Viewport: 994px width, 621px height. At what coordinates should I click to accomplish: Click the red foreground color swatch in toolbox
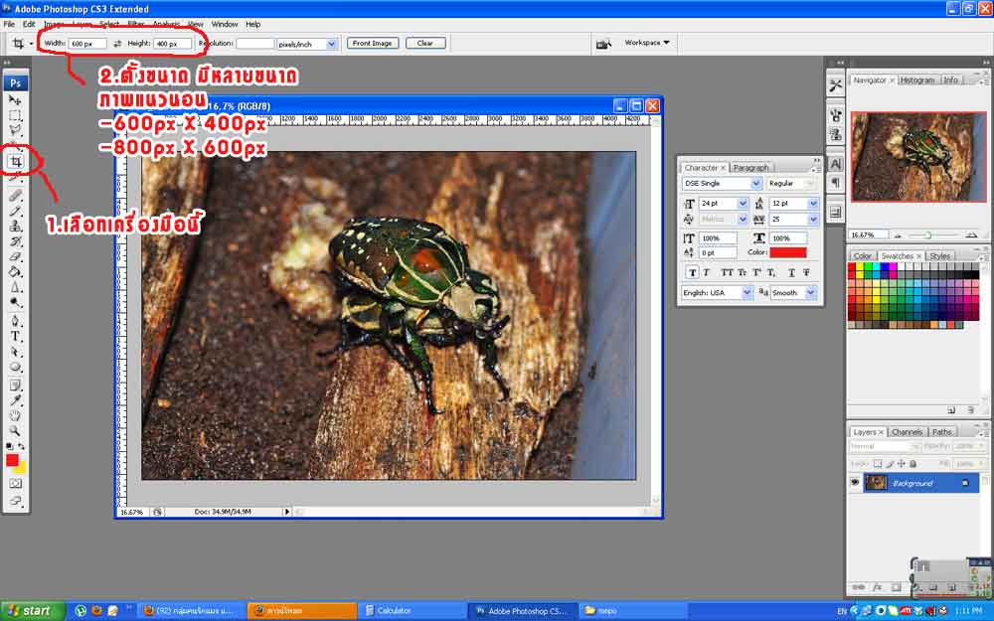pos(12,460)
